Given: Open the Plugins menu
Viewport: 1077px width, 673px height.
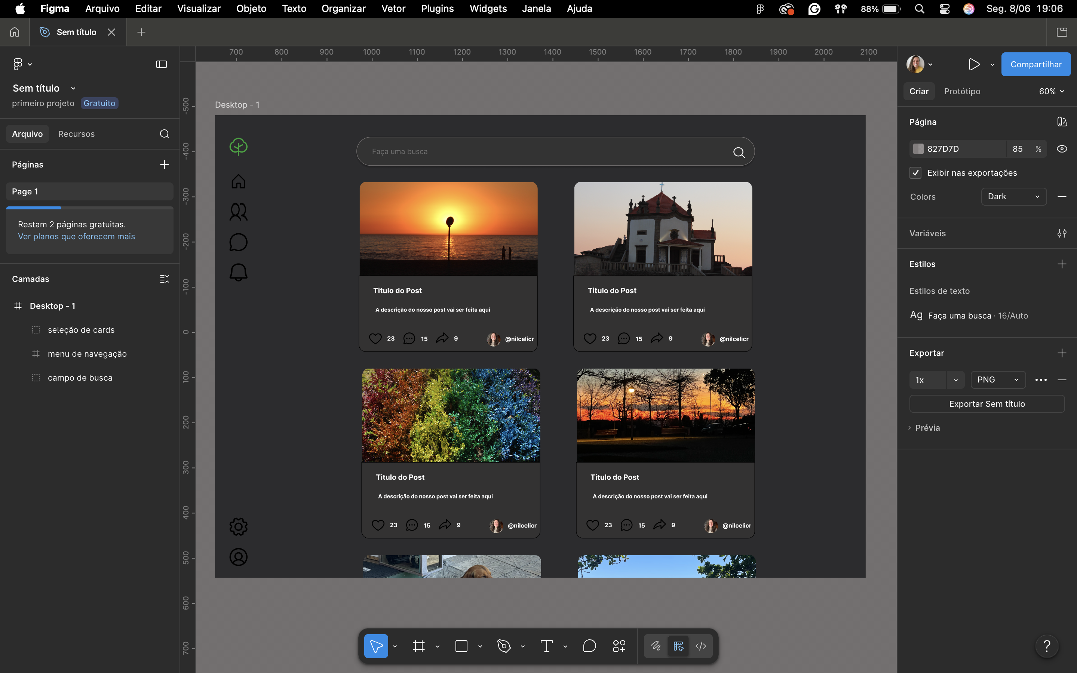Looking at the screenshot, I should (437, 9).
